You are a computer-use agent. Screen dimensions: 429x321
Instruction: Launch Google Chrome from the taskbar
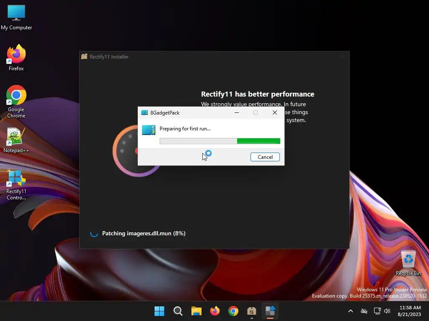[233, 311]
